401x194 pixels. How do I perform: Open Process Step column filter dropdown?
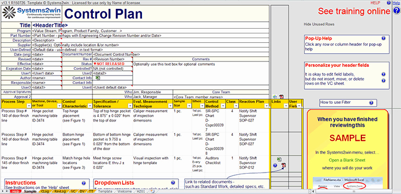[x=29, y=106]
